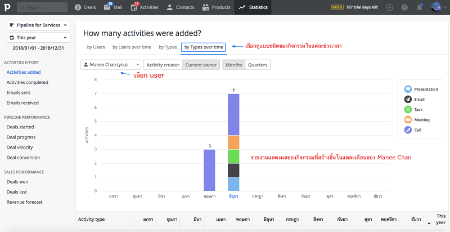
Task: Click the date range 2018/01/01 - 2018/12/31
Action: pos(38,48)
